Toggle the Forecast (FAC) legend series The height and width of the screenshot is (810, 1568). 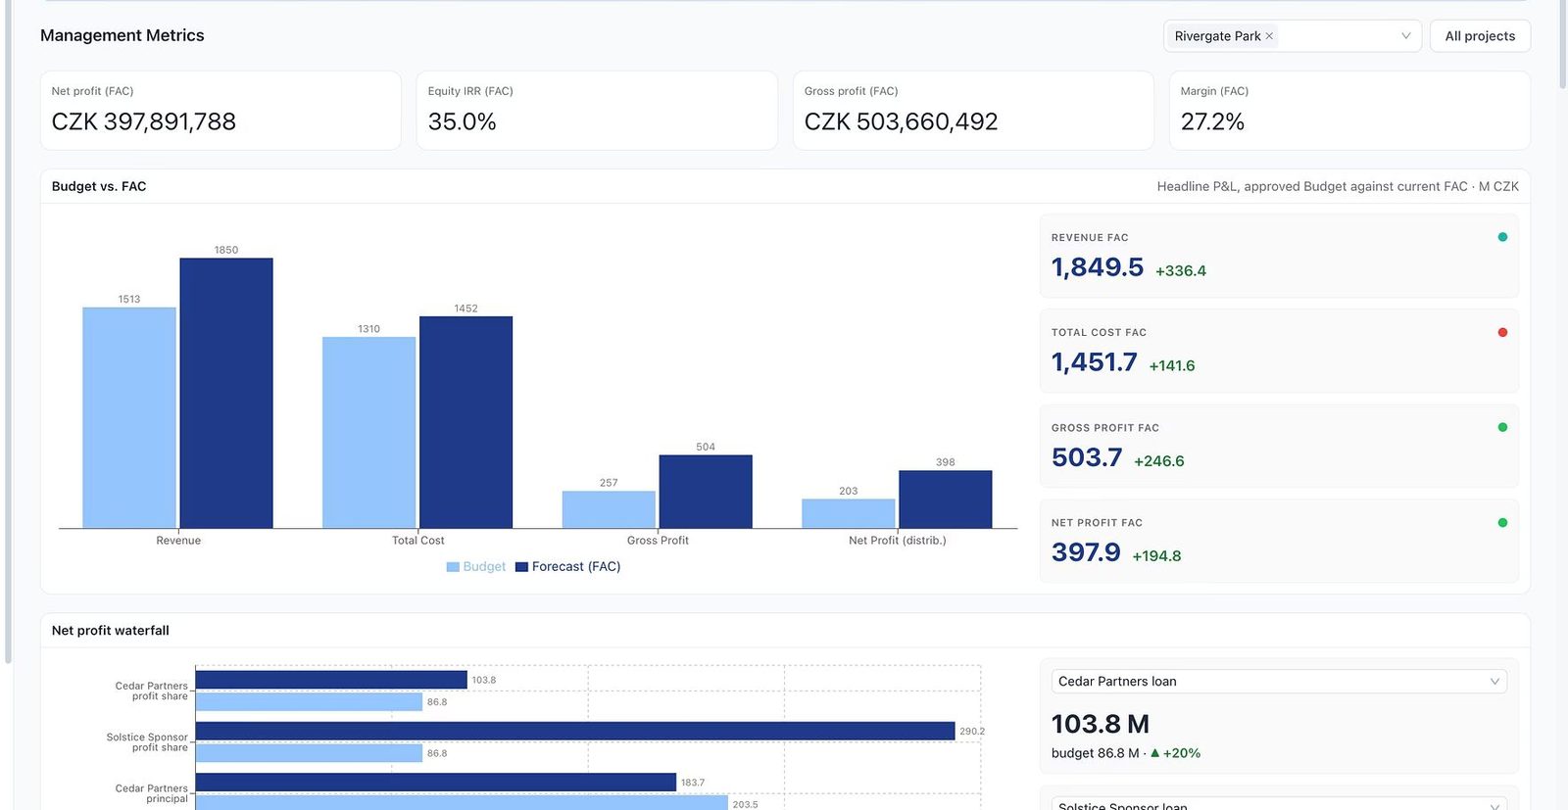[x=568, y=567]
